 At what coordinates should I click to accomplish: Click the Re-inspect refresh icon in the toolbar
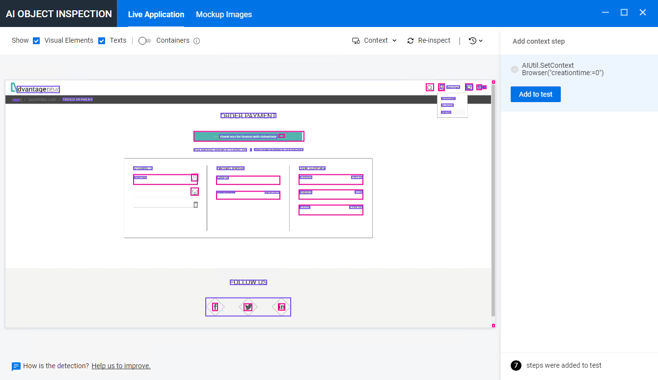[411, 40]
